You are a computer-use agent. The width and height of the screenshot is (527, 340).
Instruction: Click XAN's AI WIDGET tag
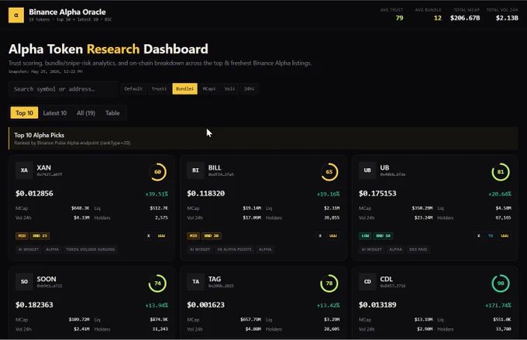[29, 249]
